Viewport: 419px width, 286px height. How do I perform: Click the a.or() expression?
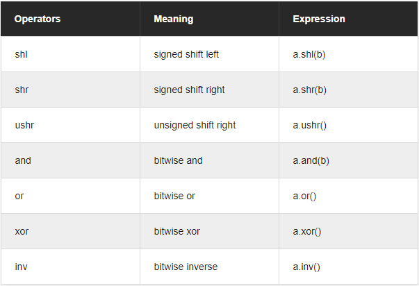(x=304, y=196)
